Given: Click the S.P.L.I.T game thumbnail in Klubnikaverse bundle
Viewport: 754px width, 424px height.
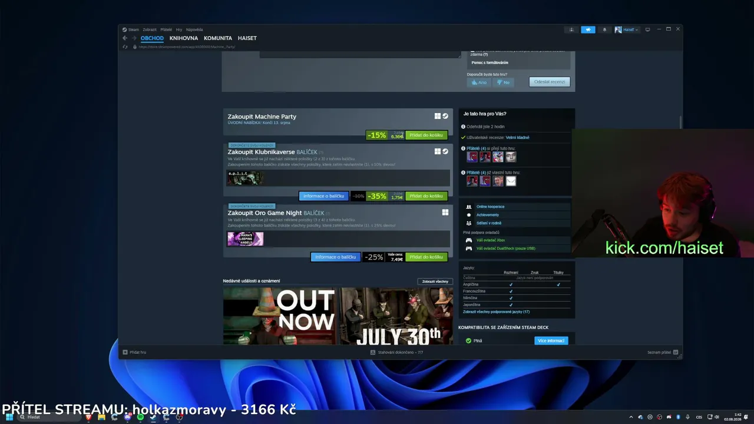Looking at the screenshot, I should coord(245,177).
